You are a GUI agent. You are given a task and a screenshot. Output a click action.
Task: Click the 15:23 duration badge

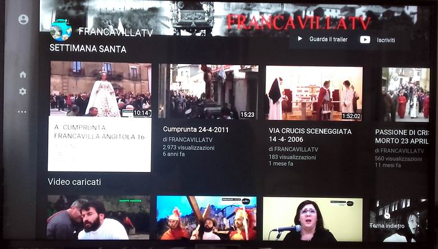(248, 114)
